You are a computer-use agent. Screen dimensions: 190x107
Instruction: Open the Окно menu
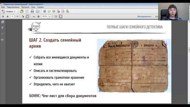pos(33,7)
